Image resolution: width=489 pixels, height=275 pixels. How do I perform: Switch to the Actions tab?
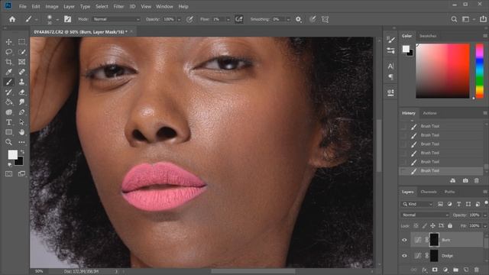click(x=429, y=113)
